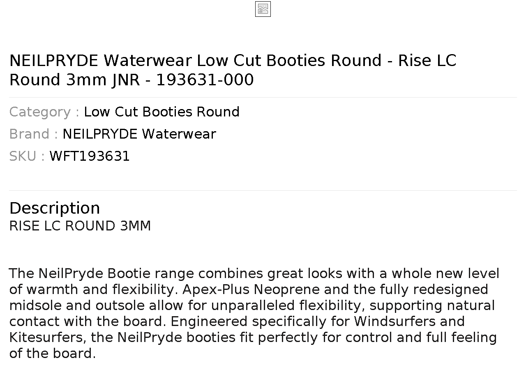526x383 pixels.
Task: Open the Low Cut Booties Round category link
Action: pyautogui.click(x=161, y=112)
